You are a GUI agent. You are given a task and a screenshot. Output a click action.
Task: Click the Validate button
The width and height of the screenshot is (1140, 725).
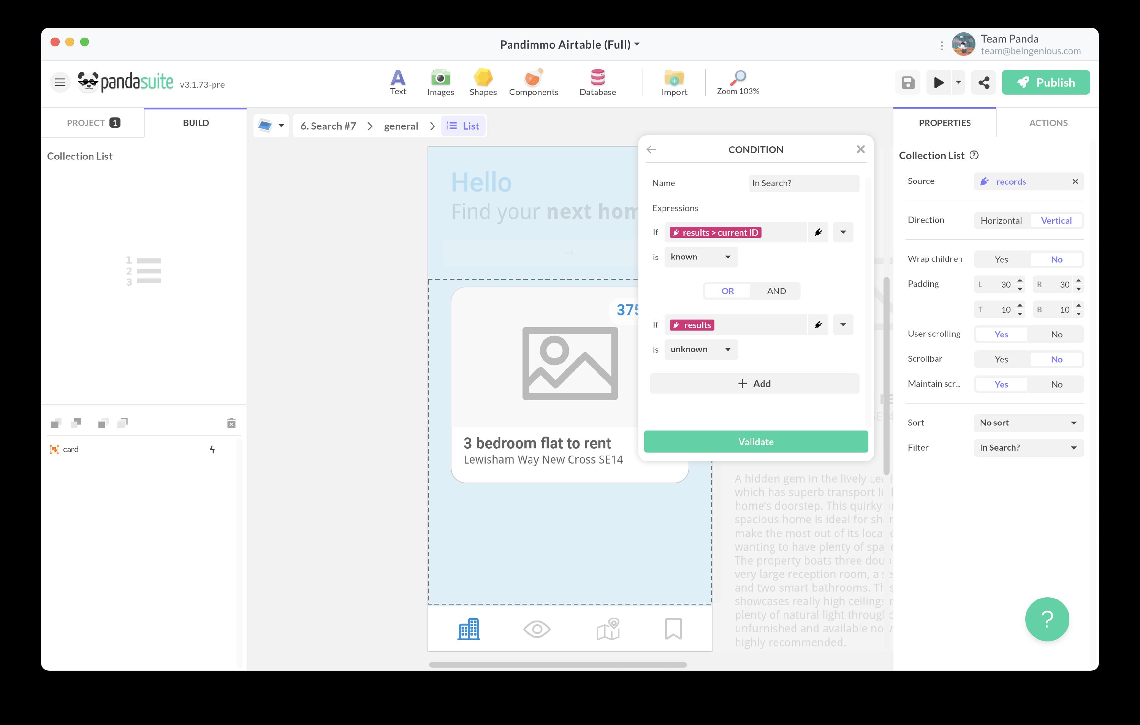tap(755, 442)
